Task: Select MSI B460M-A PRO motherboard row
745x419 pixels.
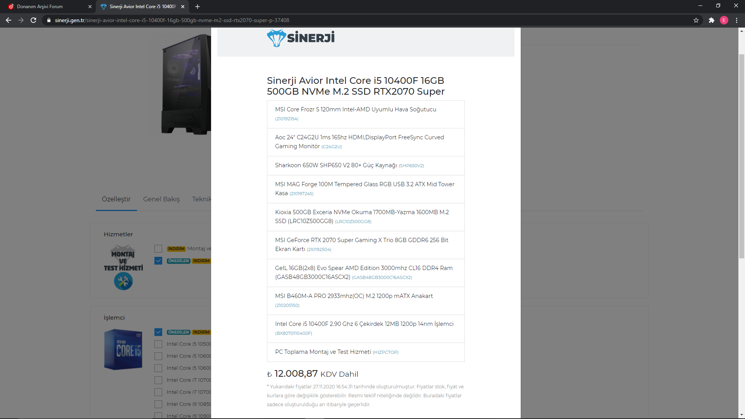Action: tap(366, 301)
